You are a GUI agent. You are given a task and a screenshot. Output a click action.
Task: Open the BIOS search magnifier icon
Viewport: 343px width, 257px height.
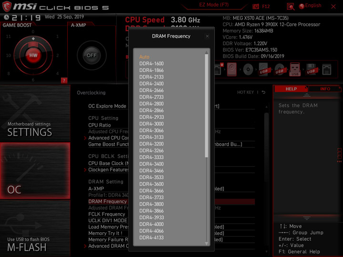click(291, 7)
